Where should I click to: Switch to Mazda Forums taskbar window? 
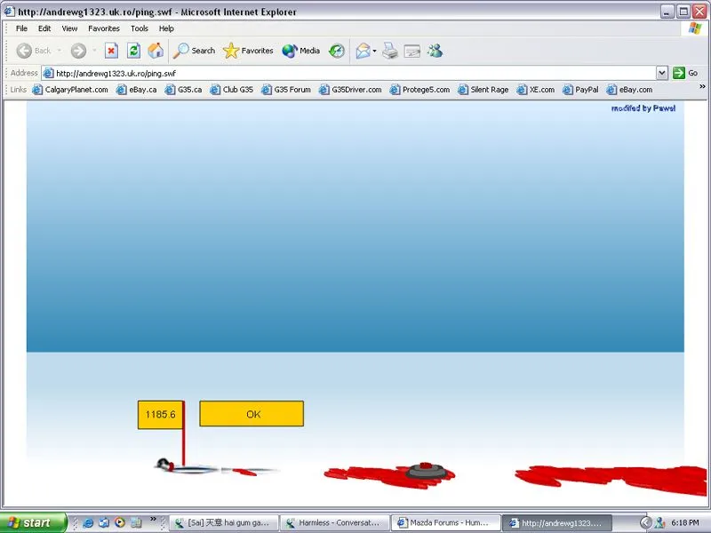pos(444,523)
